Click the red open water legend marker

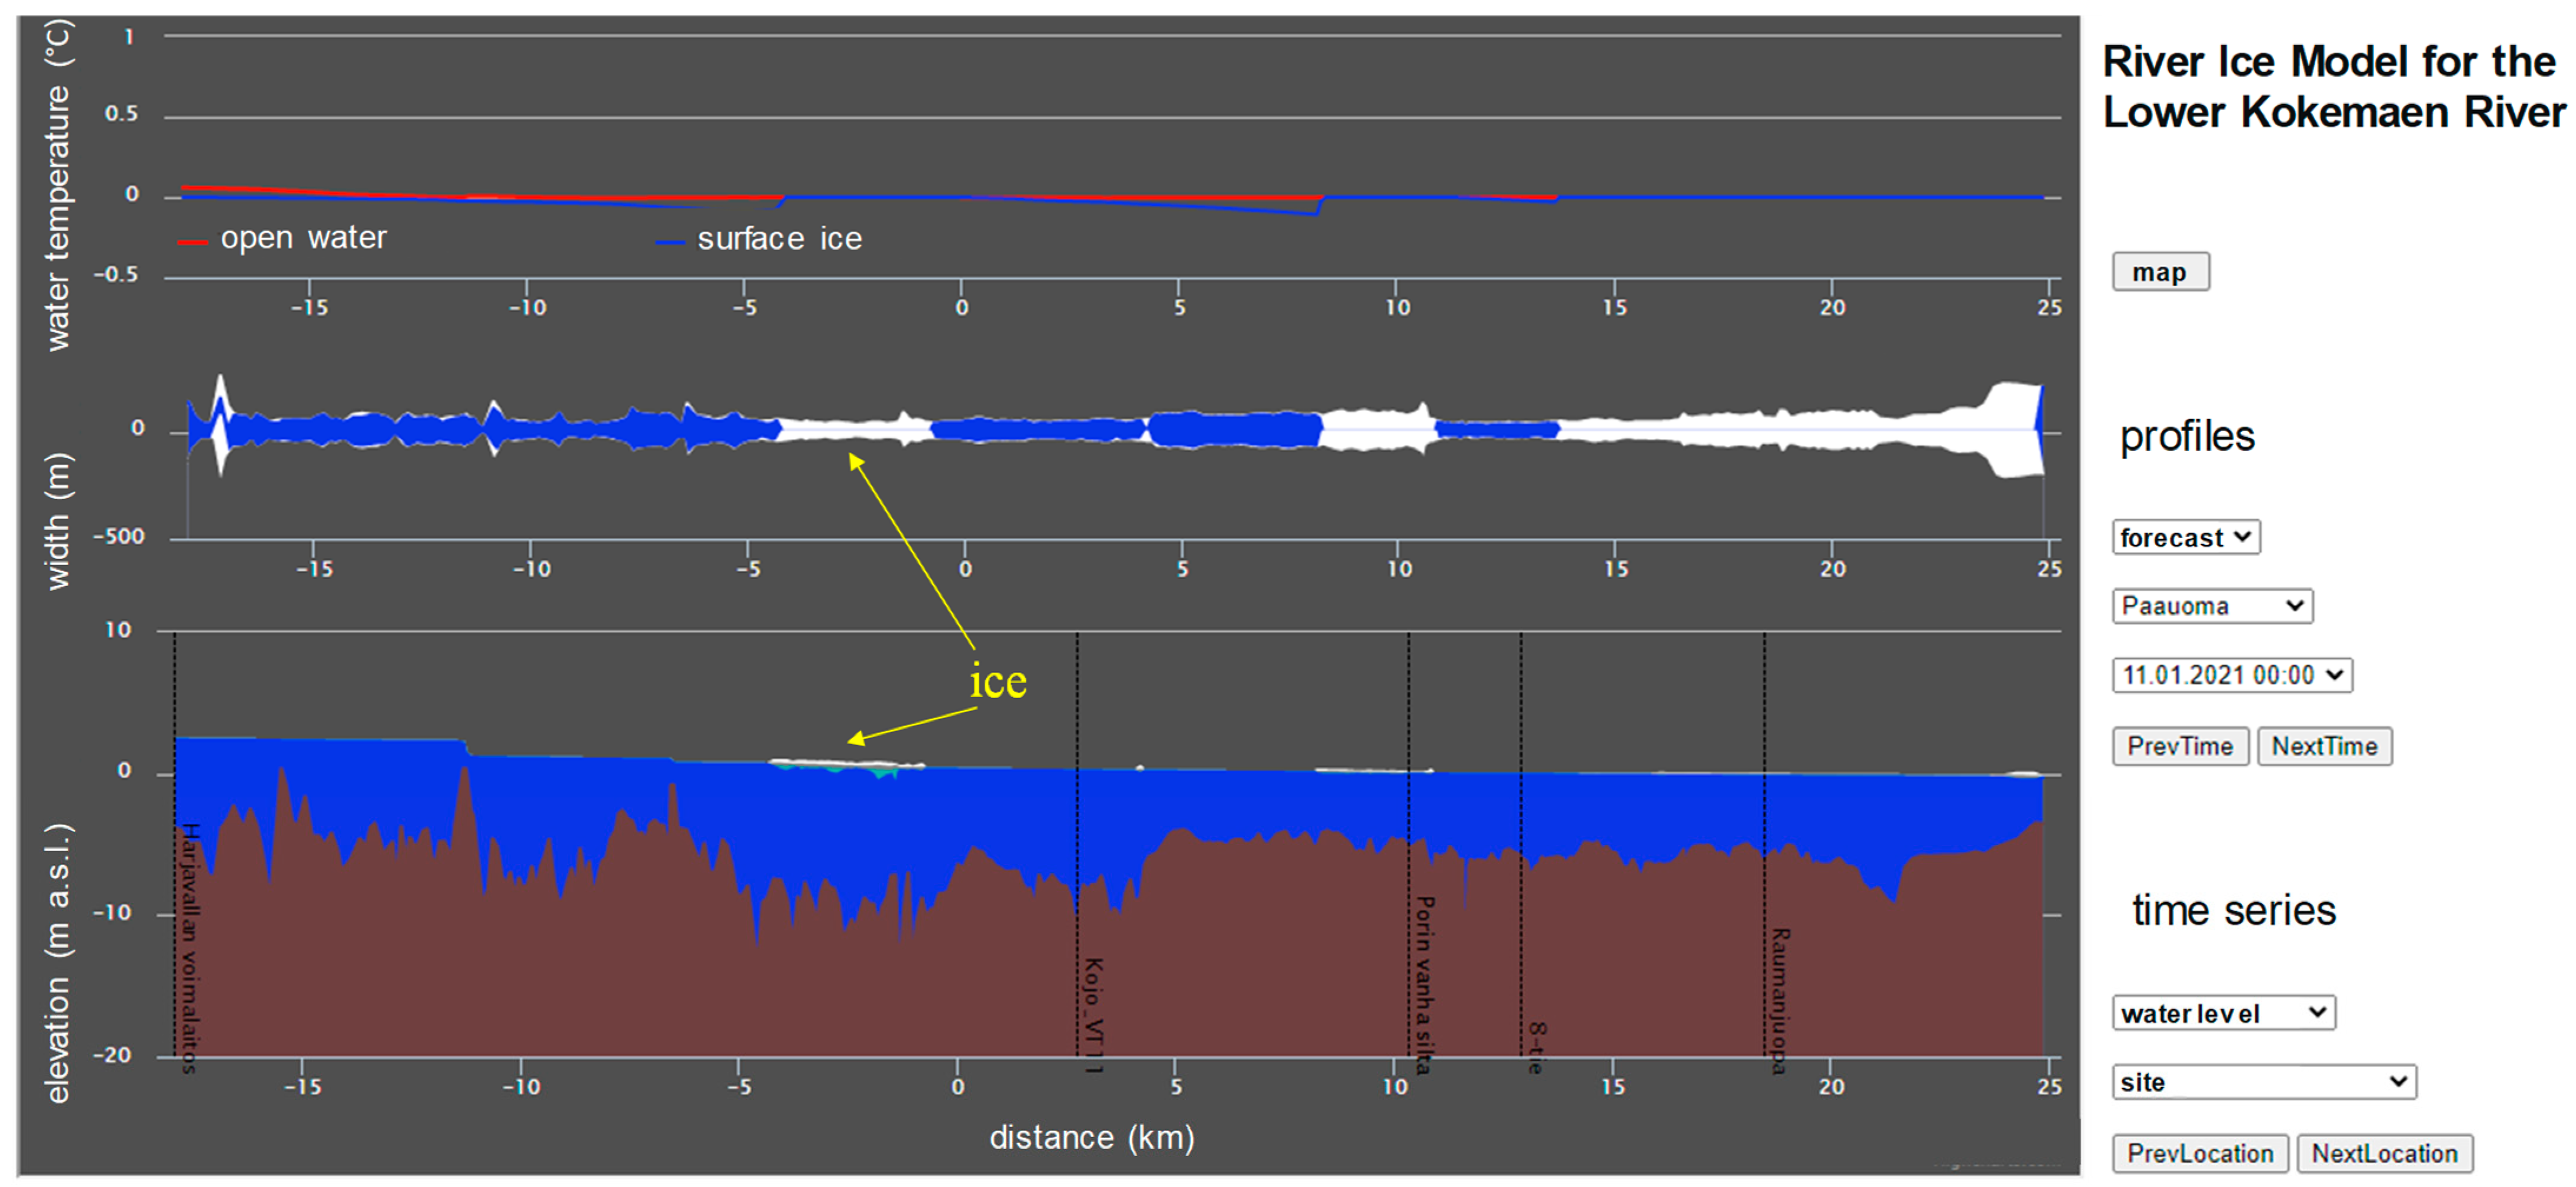tap(192, 242)
